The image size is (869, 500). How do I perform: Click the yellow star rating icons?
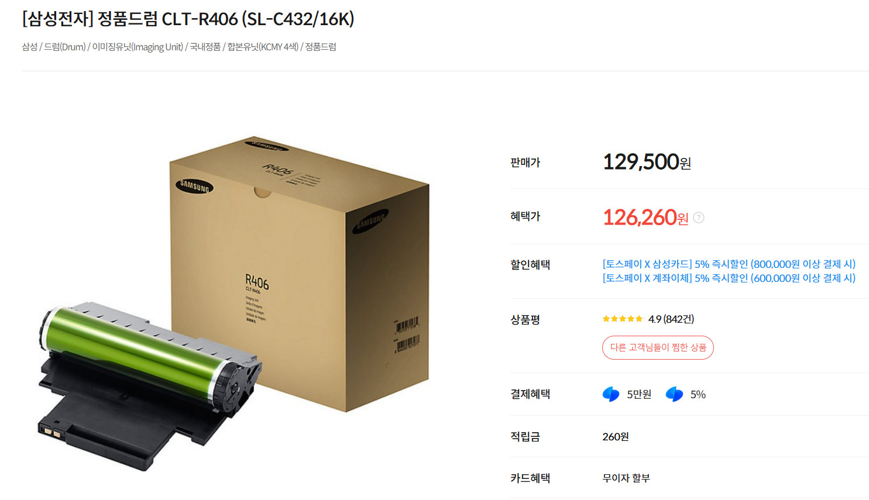[623, 319]
